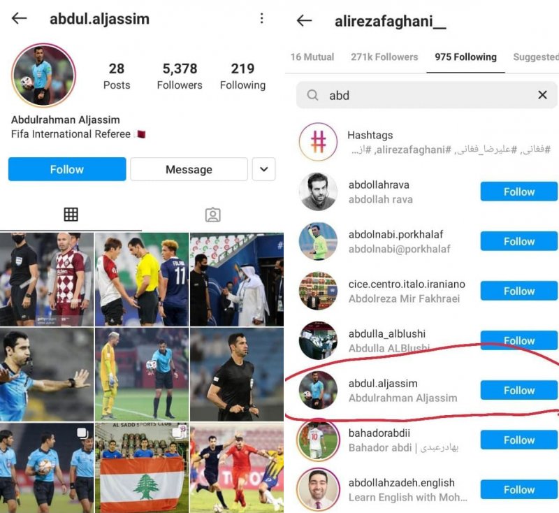
Task: Switch to the posts grid view
Action: point(71,215)
